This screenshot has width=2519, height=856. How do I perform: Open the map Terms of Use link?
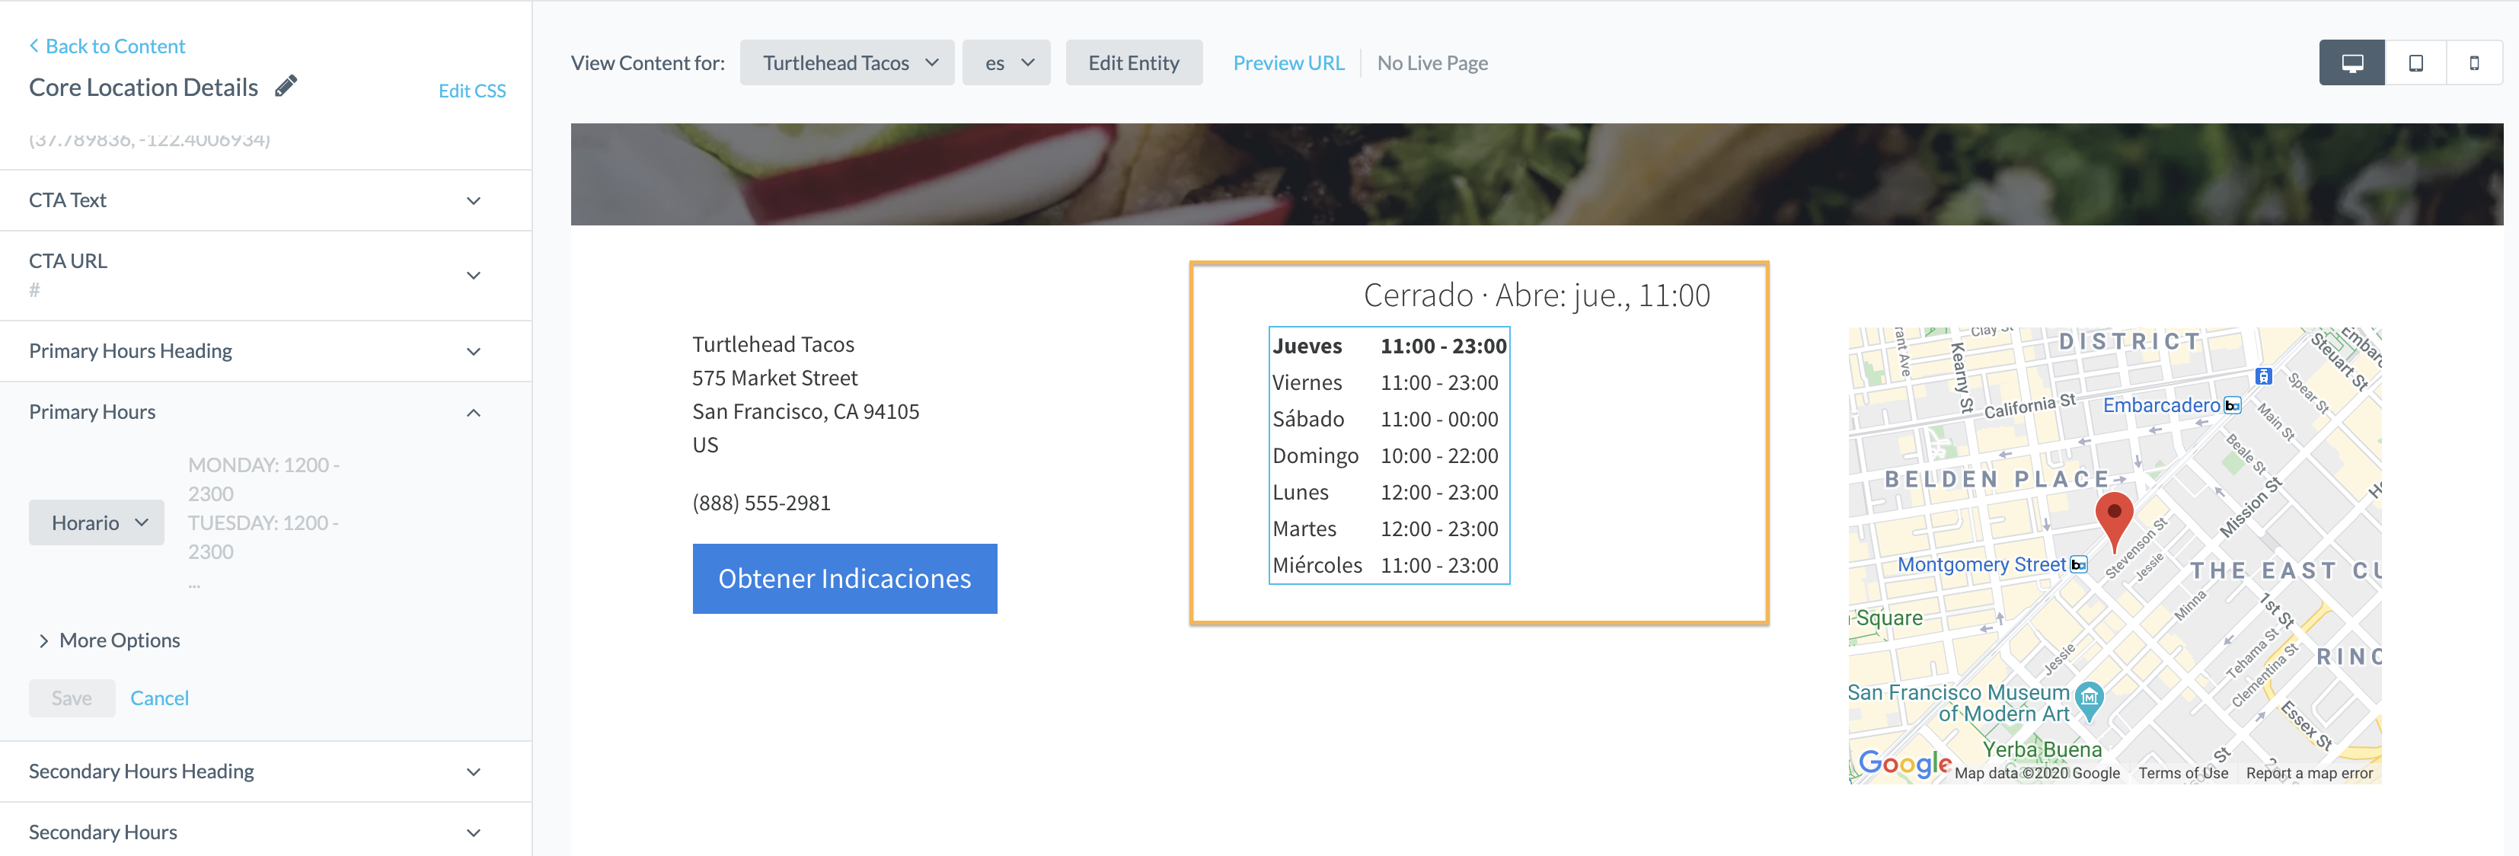(2182, 773)
